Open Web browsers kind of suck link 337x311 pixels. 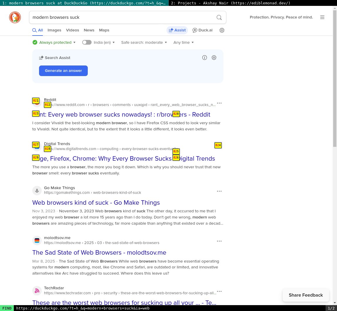point(96,203)
